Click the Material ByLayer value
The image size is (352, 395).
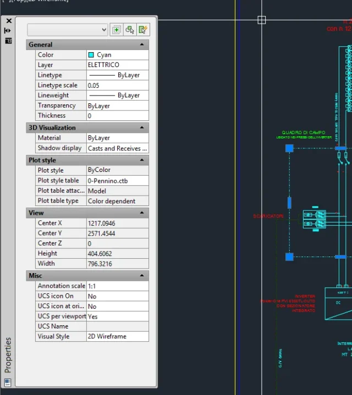tap(118, 138)
